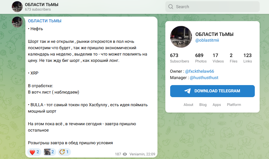Focus the Search input field
The image size is (269, 159).
212,7
